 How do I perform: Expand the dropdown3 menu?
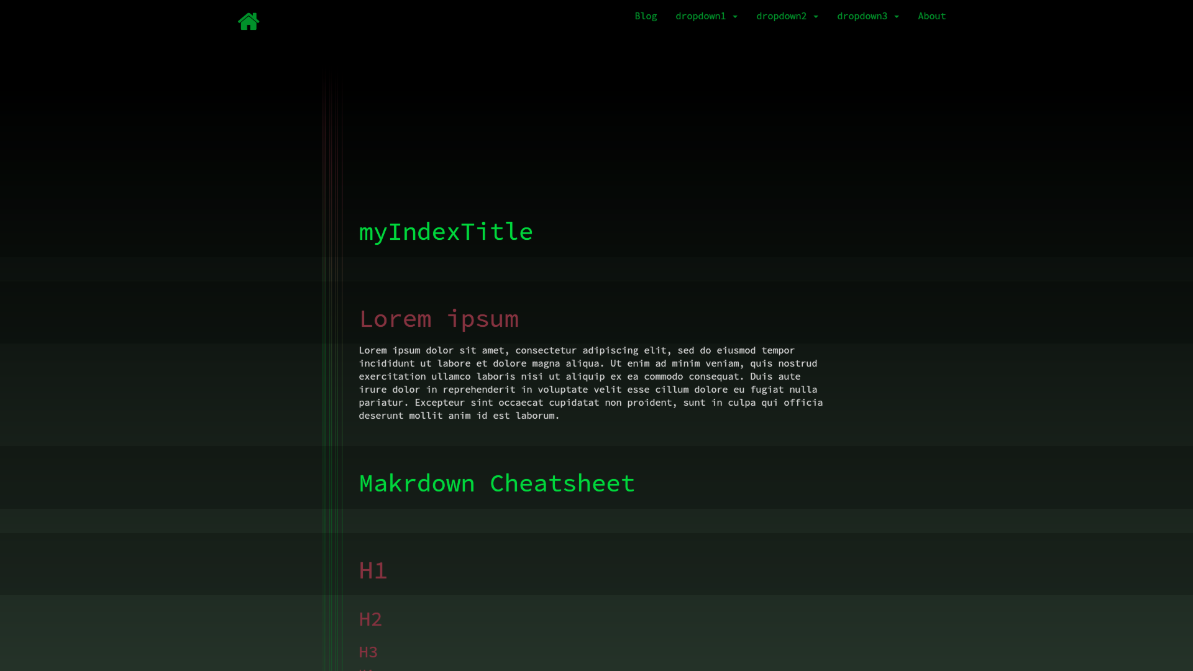pyautogui.click(x=862, y=16)
